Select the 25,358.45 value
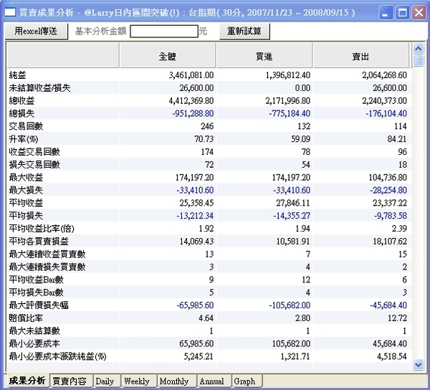 coord(196,203)
